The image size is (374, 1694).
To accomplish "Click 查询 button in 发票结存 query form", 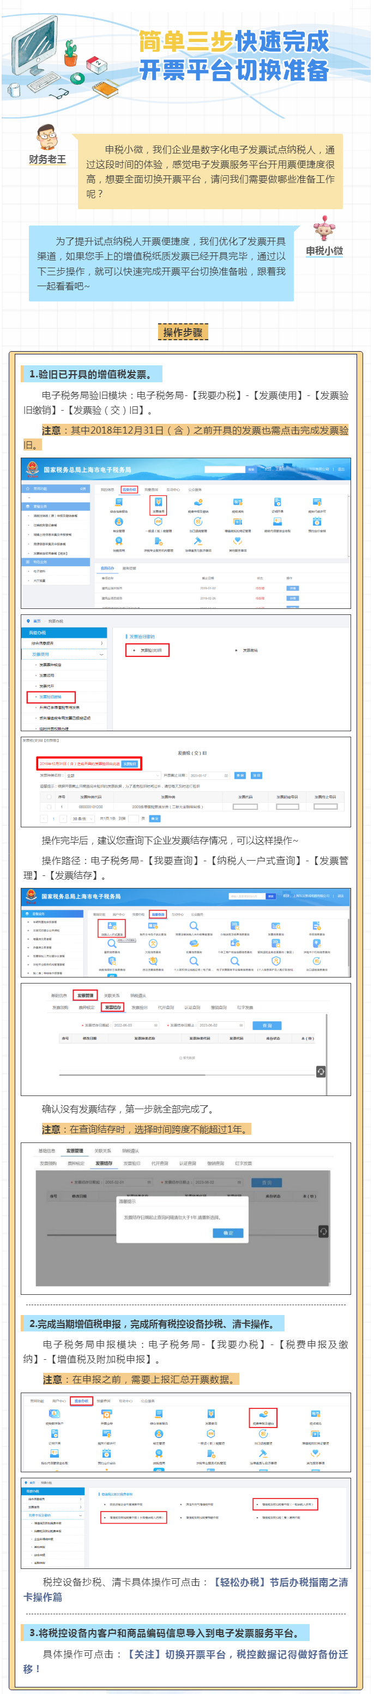I will (x=267, y=1025).
